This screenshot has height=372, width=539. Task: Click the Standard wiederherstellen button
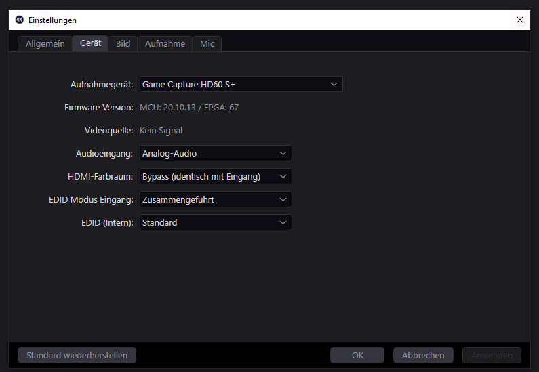click(77, 355)
